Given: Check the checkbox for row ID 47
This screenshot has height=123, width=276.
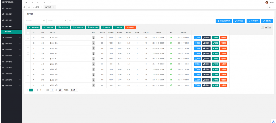Looking at the screenshot, I should [x=28, y=69].
